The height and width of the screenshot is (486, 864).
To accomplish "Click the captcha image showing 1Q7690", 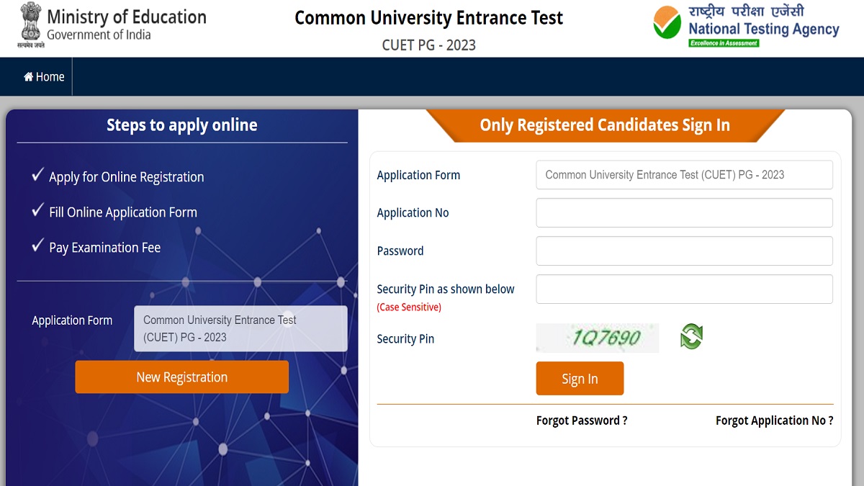I will 598,338.
